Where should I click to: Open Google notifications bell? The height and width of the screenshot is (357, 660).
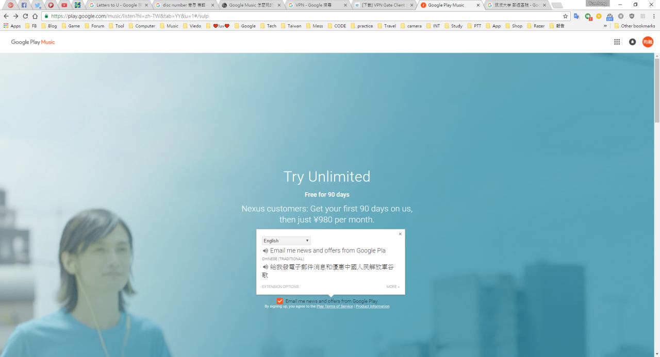632,42
